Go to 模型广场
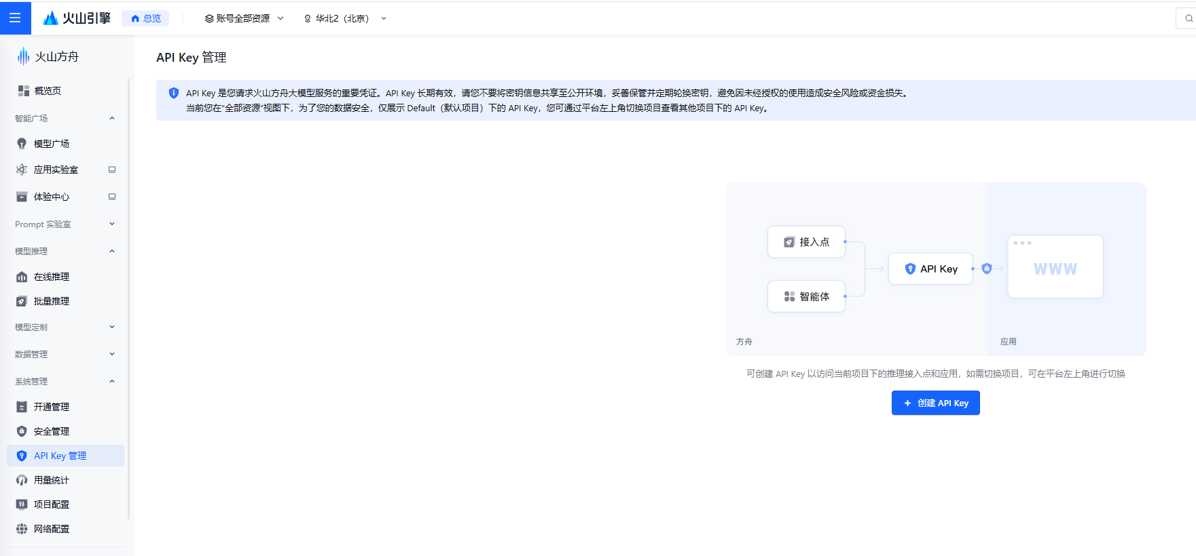Image resolution: width=1196 pixels, height=556 pixels. pos(52,144)
